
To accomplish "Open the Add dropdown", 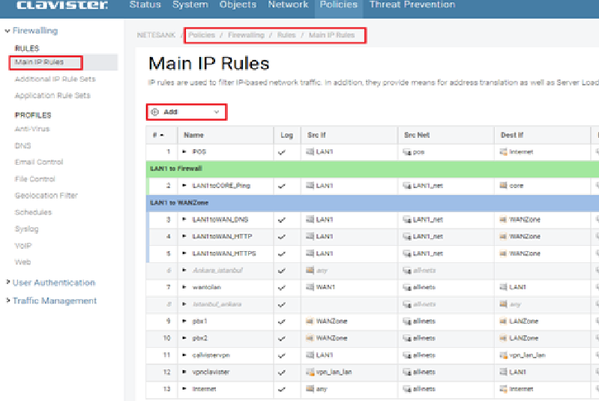I will (186, 112).
